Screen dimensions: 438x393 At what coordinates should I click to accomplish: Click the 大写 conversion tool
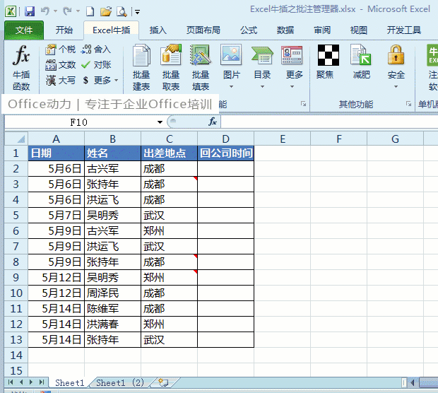(x=61, y=81)
